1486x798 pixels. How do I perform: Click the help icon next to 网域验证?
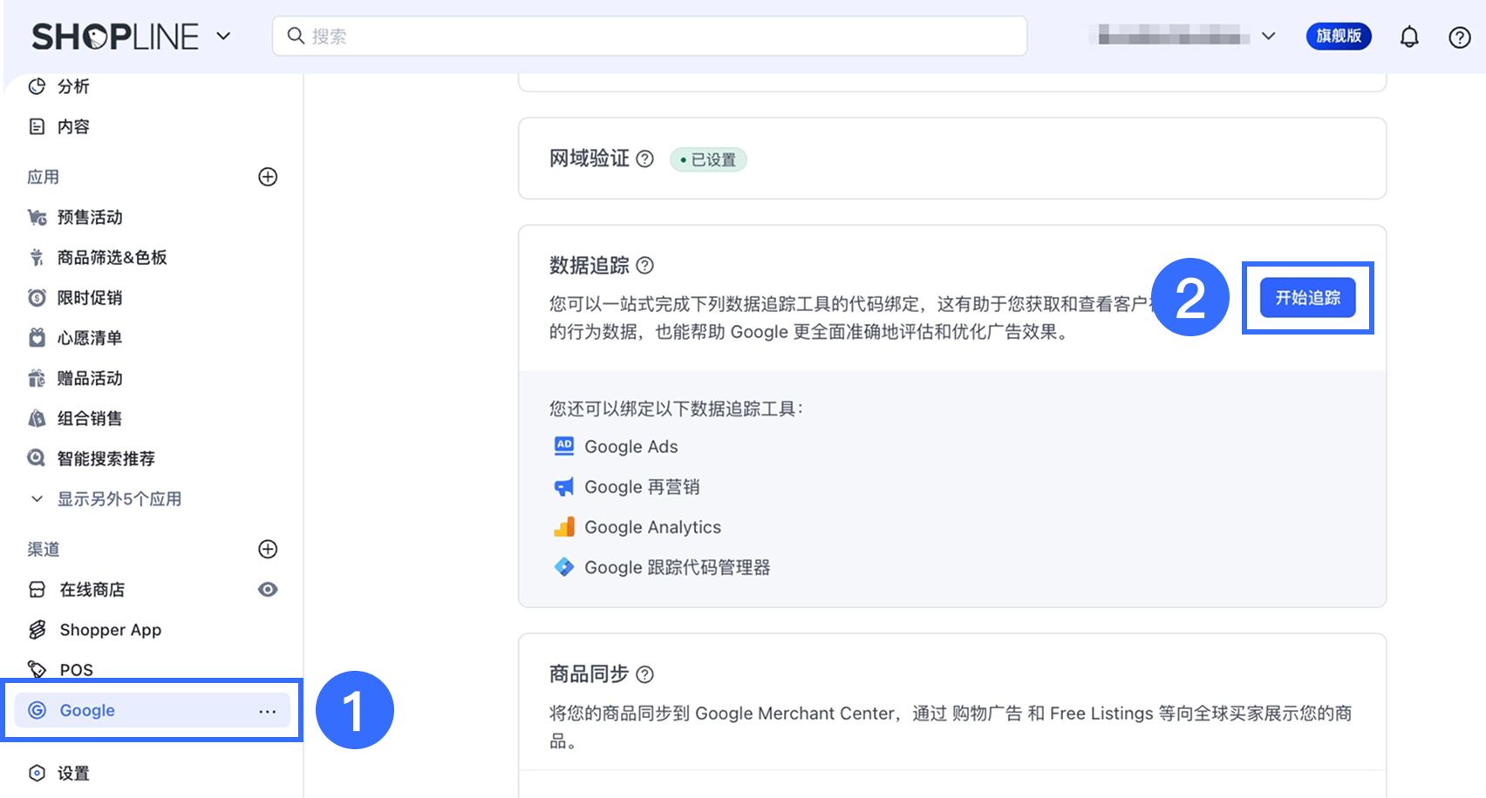pyautogui.click(x=644, y=159)
